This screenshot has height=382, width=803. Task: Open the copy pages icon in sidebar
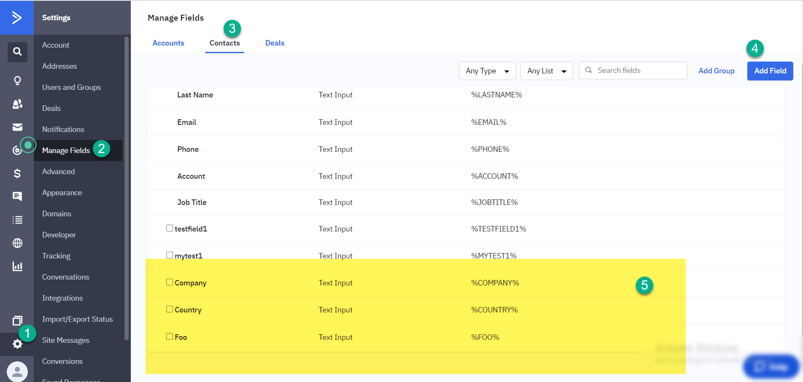point(17,321)
